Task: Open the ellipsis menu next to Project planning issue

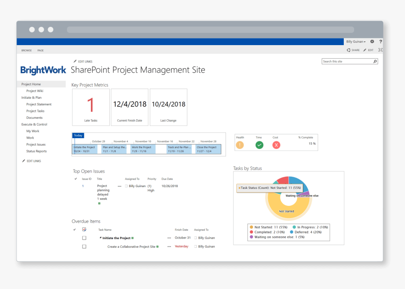Action: pos(119,186)
